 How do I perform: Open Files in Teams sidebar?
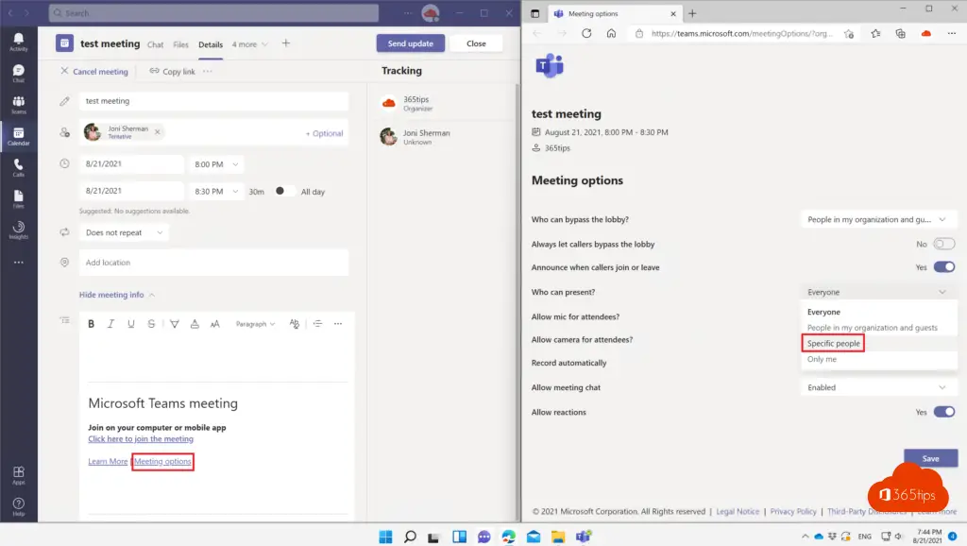[18, 198]
